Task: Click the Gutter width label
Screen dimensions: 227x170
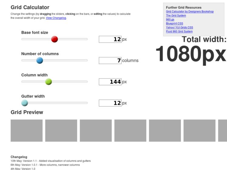Action: point(33,96)
